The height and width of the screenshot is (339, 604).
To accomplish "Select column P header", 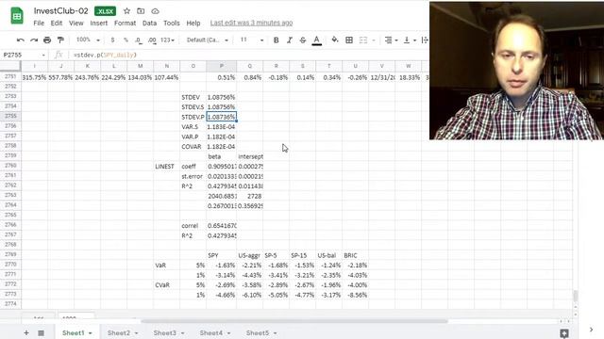I will point(222,66).
